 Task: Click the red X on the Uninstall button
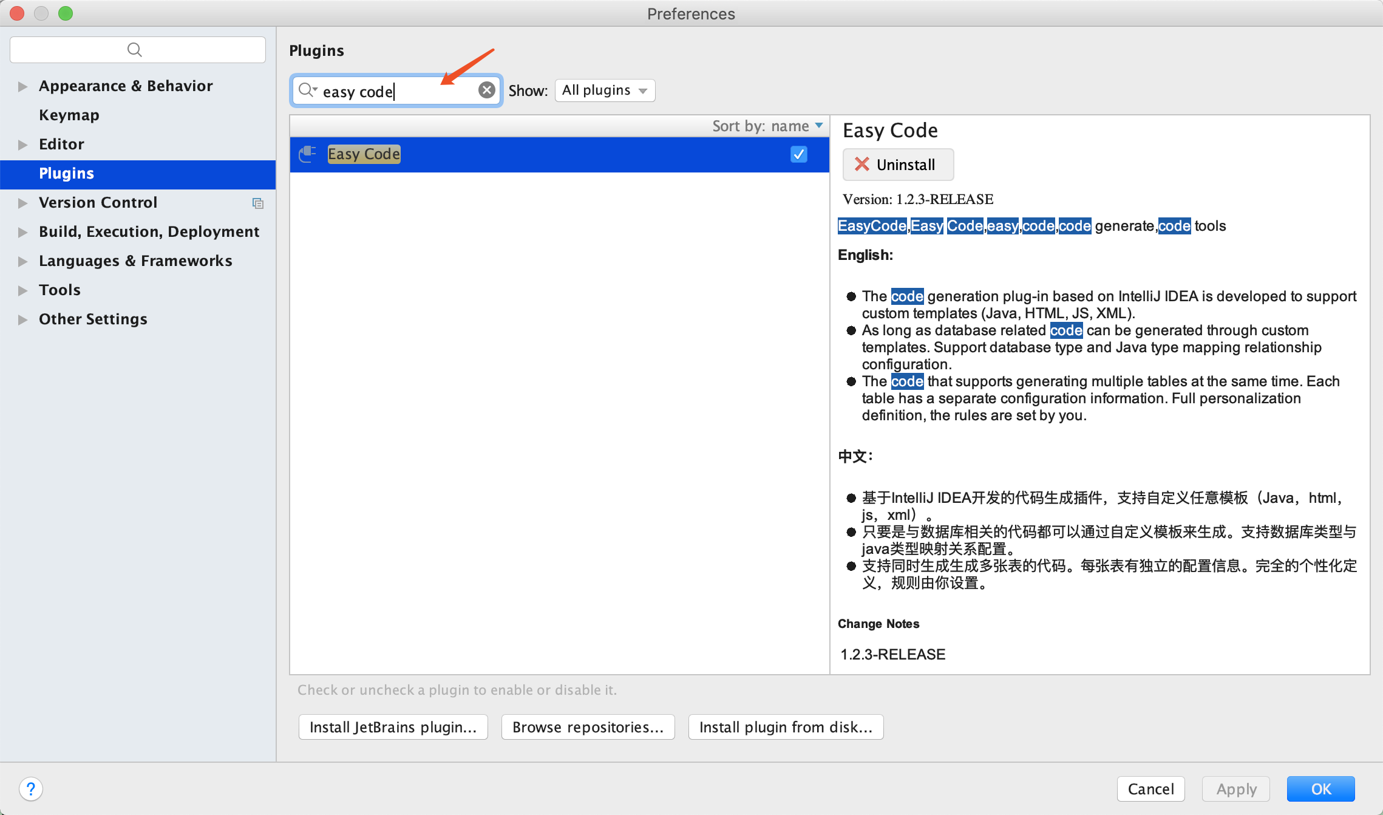click(863, 165)
